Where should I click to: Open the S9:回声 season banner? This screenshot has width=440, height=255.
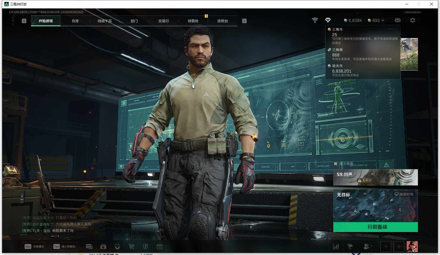[375, 177]
